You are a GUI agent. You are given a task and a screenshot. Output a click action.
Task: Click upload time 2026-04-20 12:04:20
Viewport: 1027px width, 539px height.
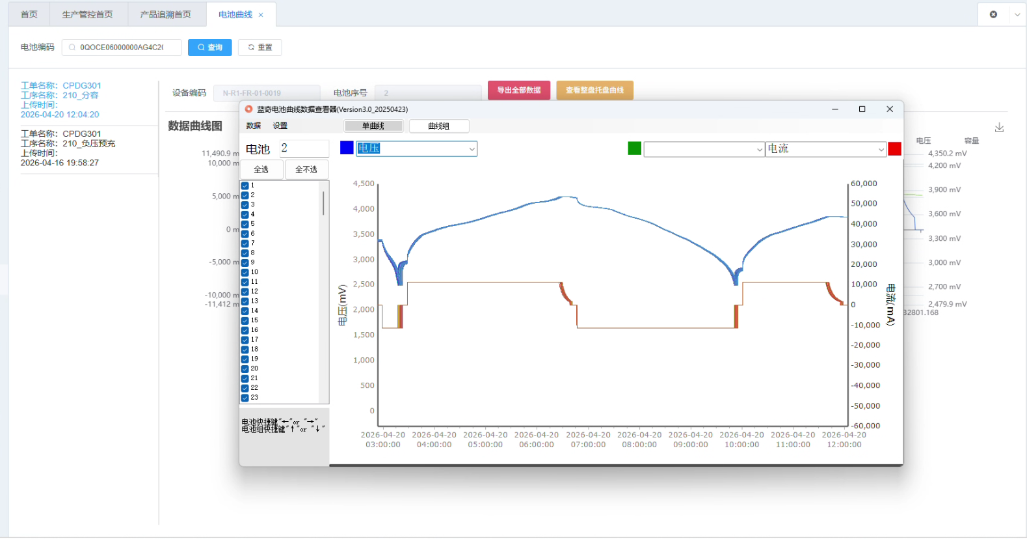pos(60,115)
